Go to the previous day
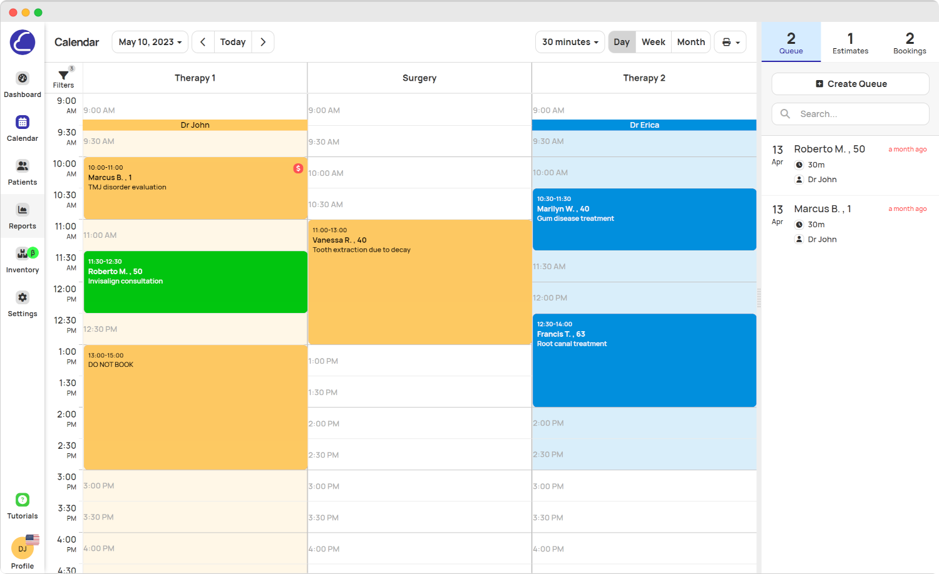The image size is (939, 574). pyautogui.click(x=203, y=42)
